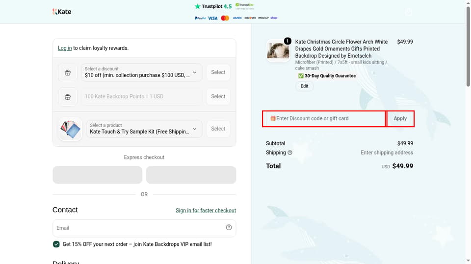471x264 pixels.
Task: Apply the discount code
Action: click(x=400, y=118)
